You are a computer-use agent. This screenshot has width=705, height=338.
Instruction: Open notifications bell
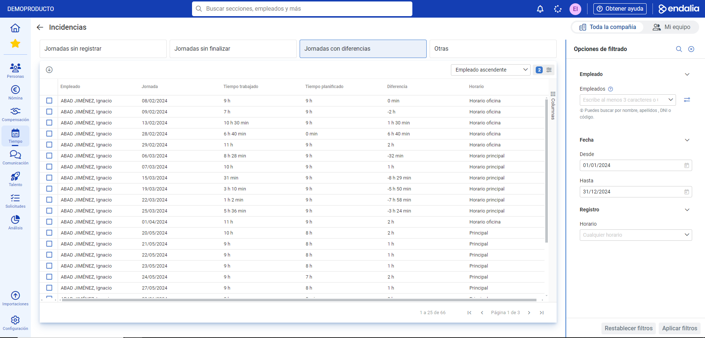pyautogui.click(x=540, y=9)
